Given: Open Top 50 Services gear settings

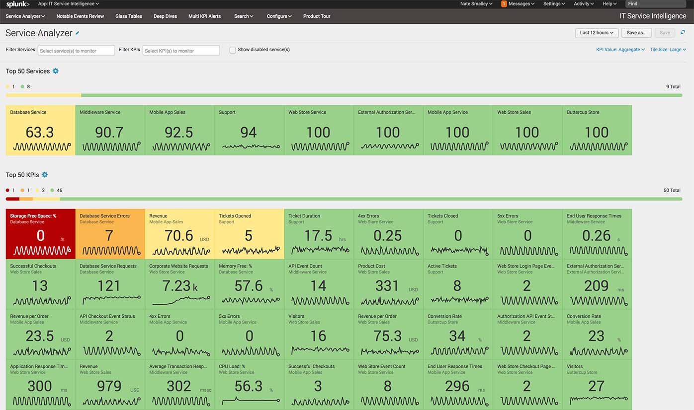Looking at the screenshot, I should click(56, 71).
